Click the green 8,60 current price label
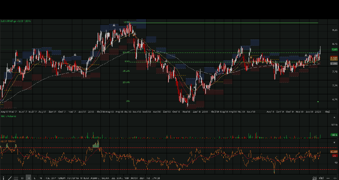The width and height of the screenshot is (339, 180). [x=334, y=49]
